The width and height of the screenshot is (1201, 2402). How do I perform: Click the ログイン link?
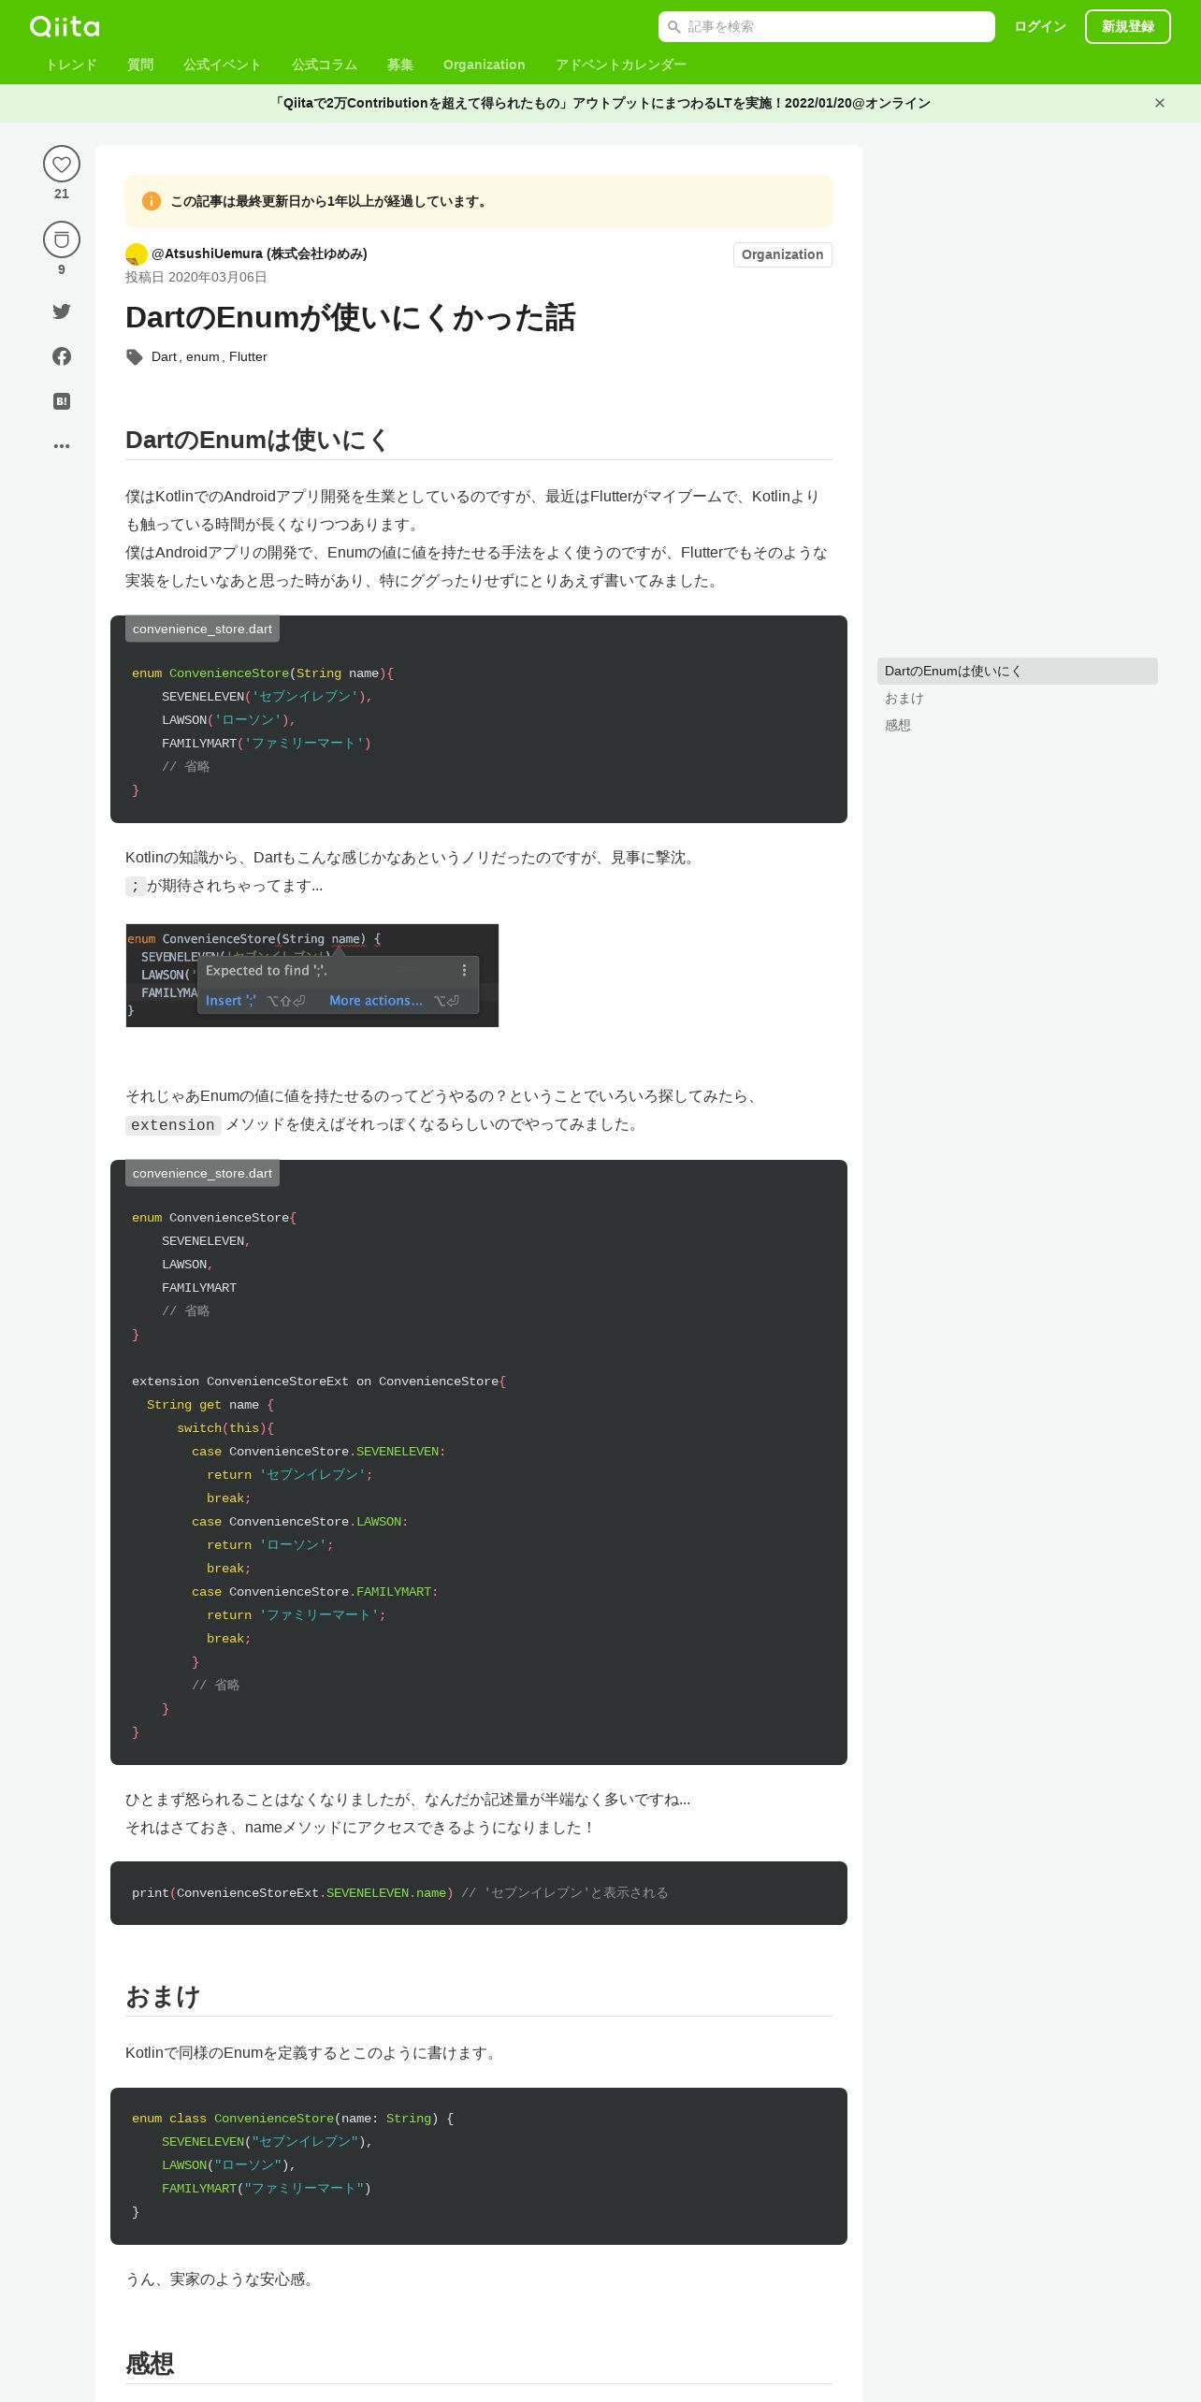pyautogui.click(x=1040, y=27)
